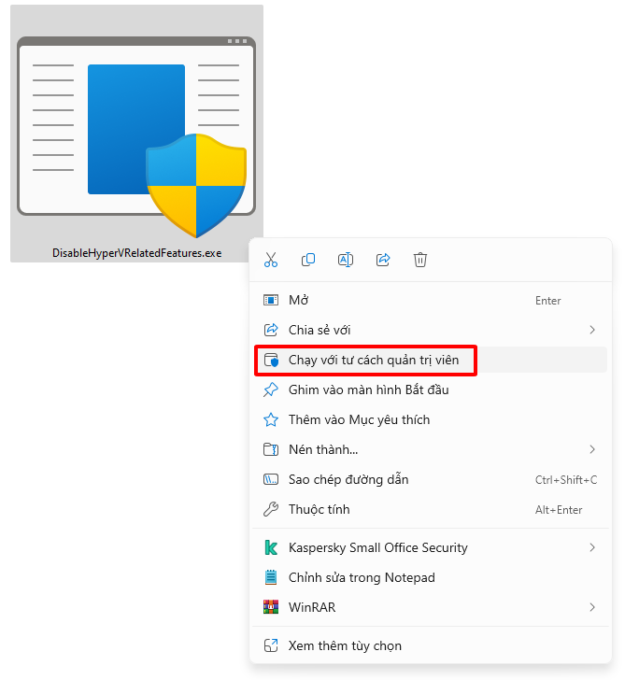Image resolution: width=639 pixels, height=680 pixels.
Task: Expand the Nén thành submenu arrow
Action: tap(592, 449)
